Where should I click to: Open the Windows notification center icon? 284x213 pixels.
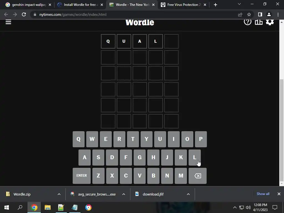click(275, 207)
